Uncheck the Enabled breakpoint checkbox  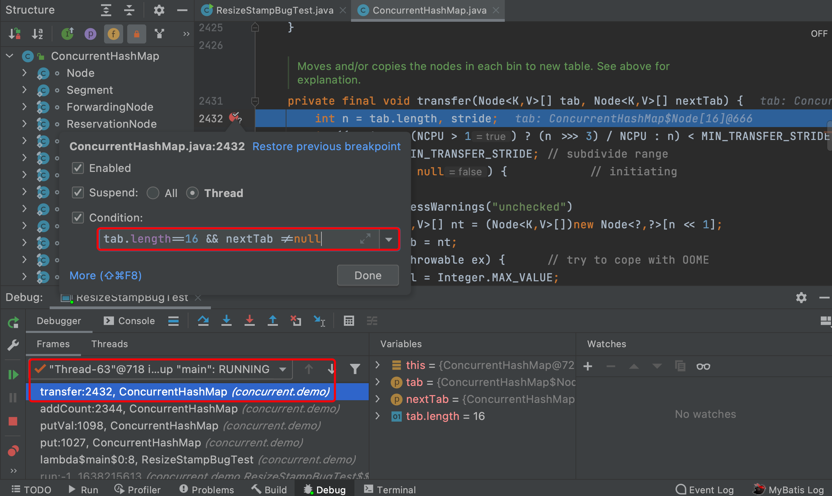(78, 168)
